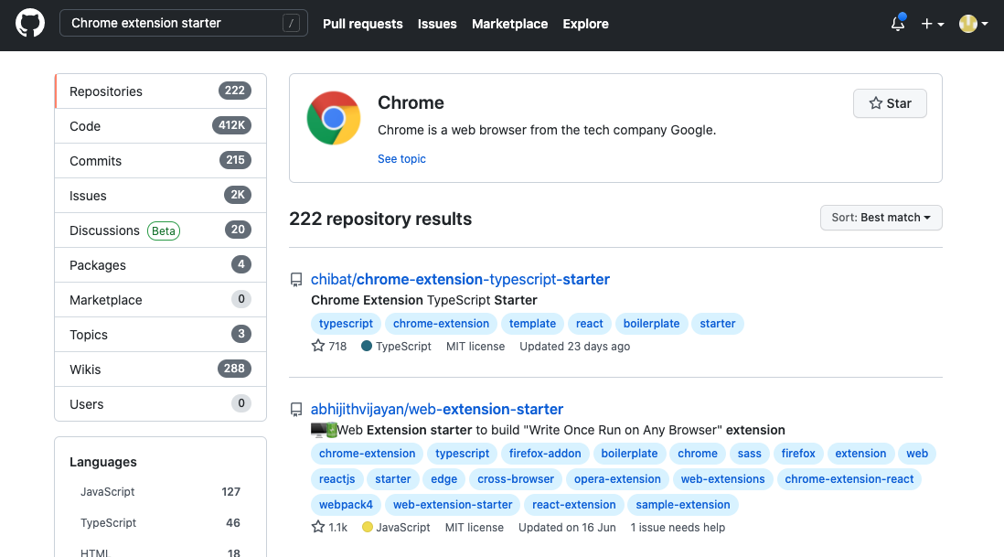Click the 718 stars count

click(x=337, y=347)
